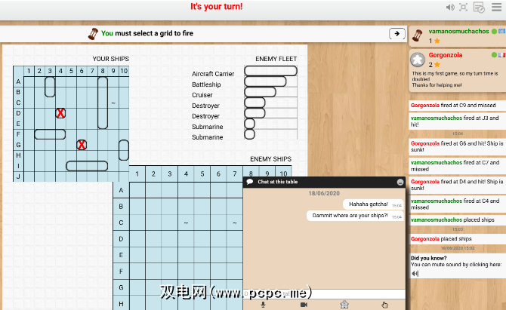Click the chat date '18/06/2020'

[x=324, y=193]
